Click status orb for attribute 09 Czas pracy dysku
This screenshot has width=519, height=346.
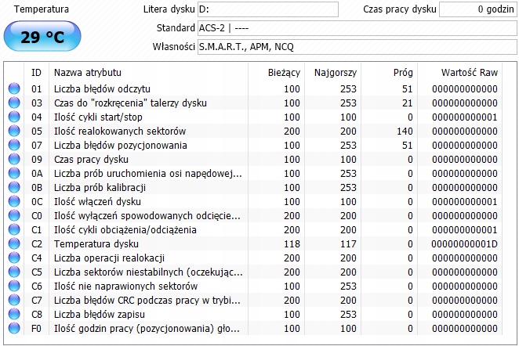(13, 160)
